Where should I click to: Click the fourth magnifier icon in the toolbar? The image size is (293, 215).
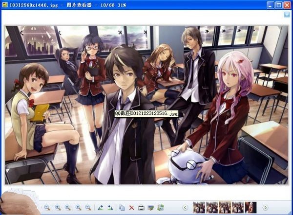pyautogui.click(x=78, y=207)
